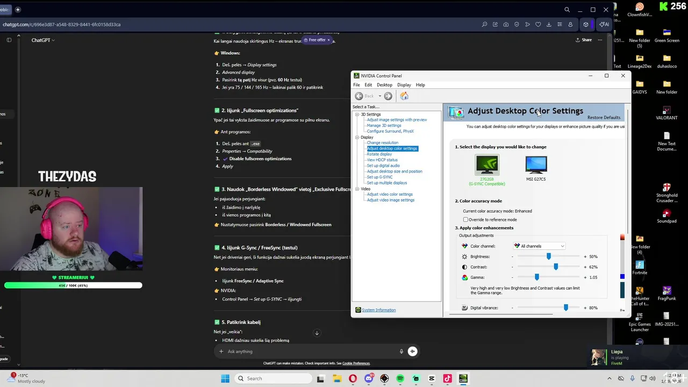Open Set up multiple displays
The image size is (688, 387).
(x=386, y=183)
